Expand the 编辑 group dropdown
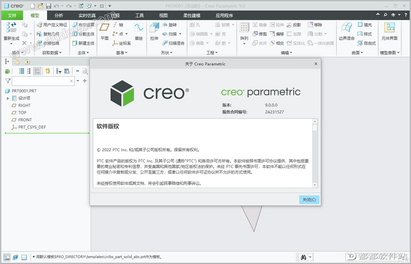The image size is (411, 264). coord(287,53)
